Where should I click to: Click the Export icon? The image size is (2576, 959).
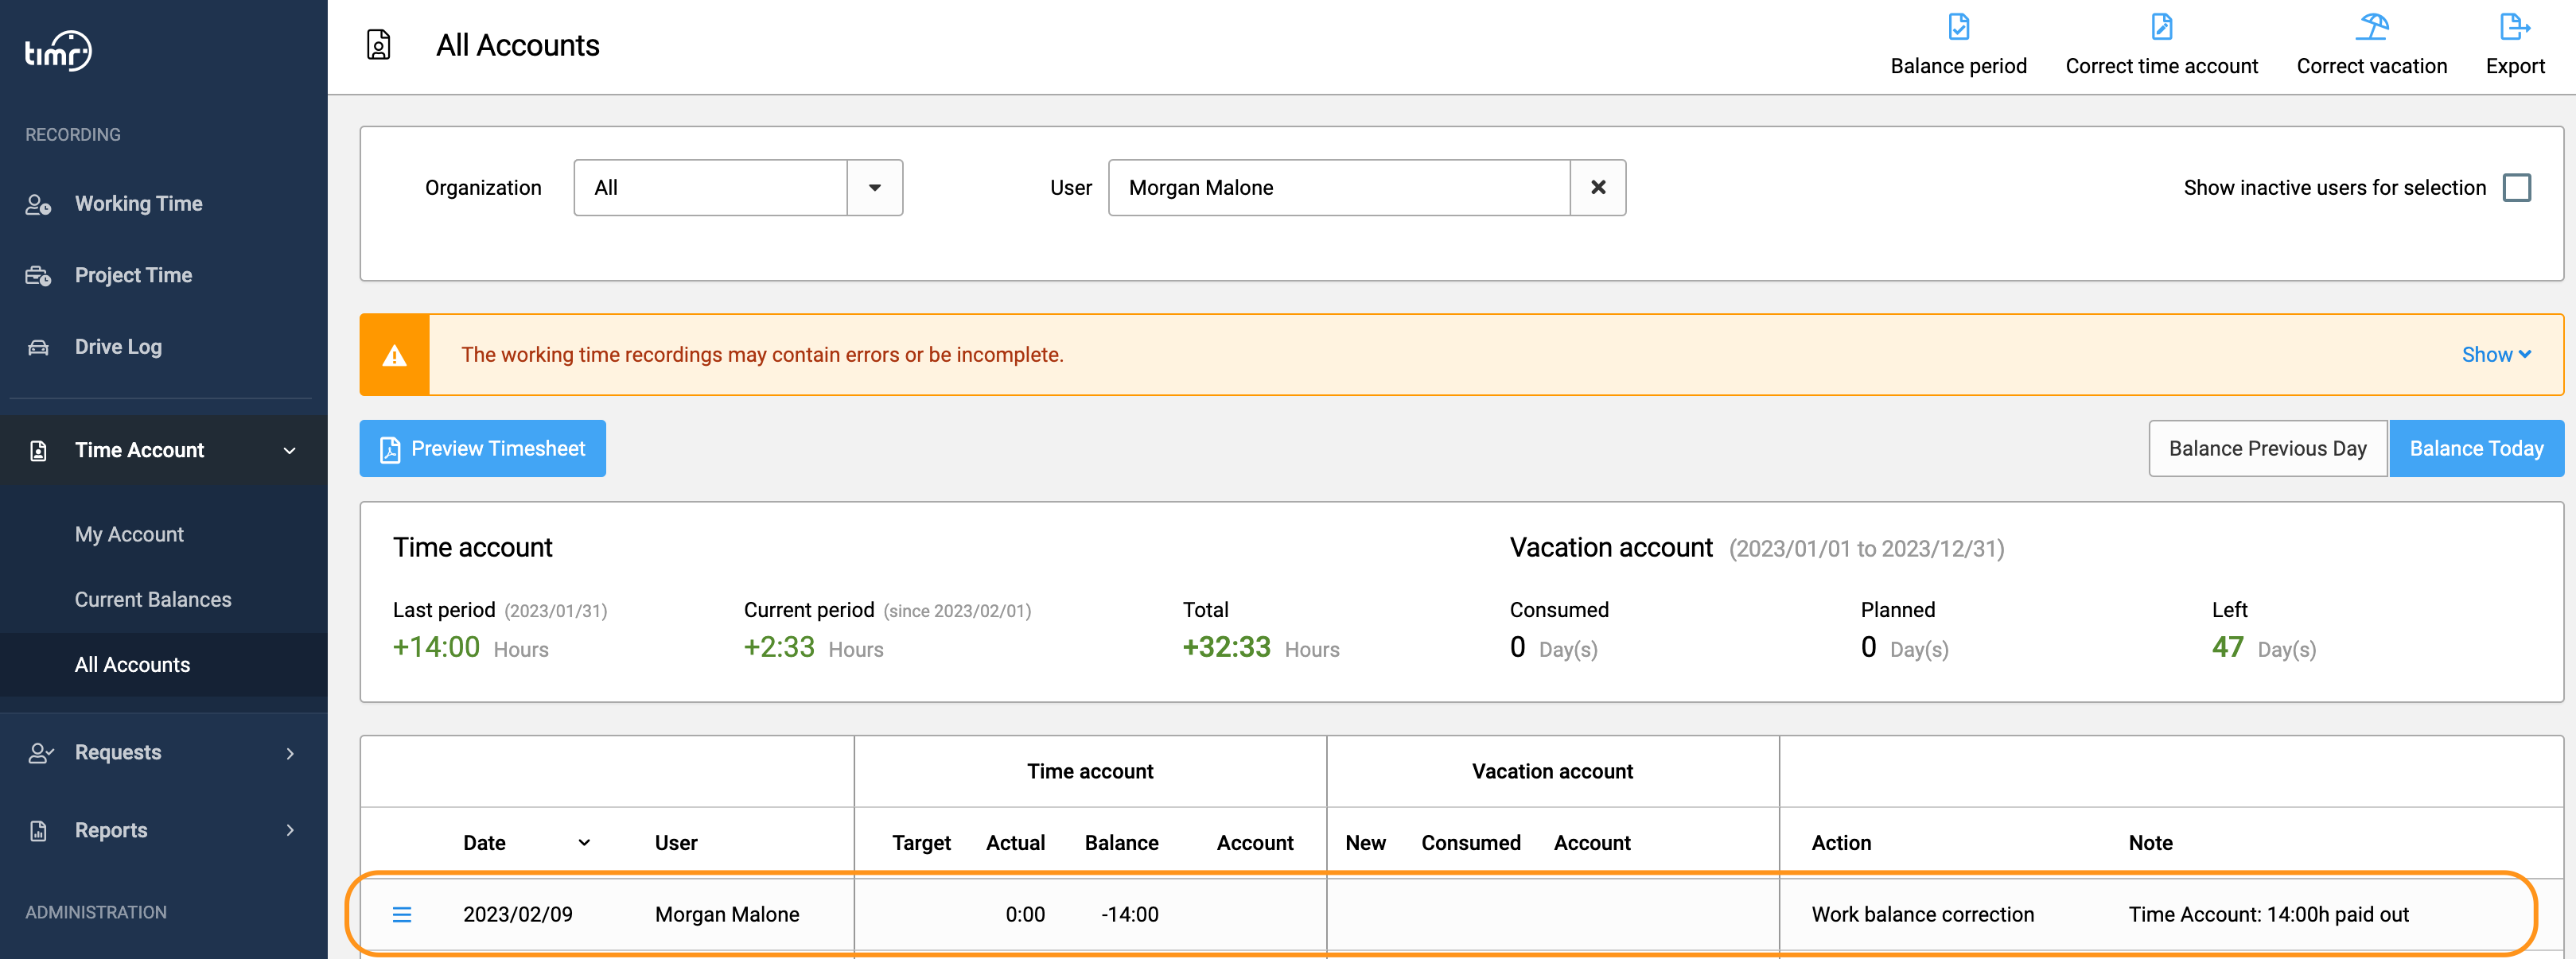point(2514,27)
